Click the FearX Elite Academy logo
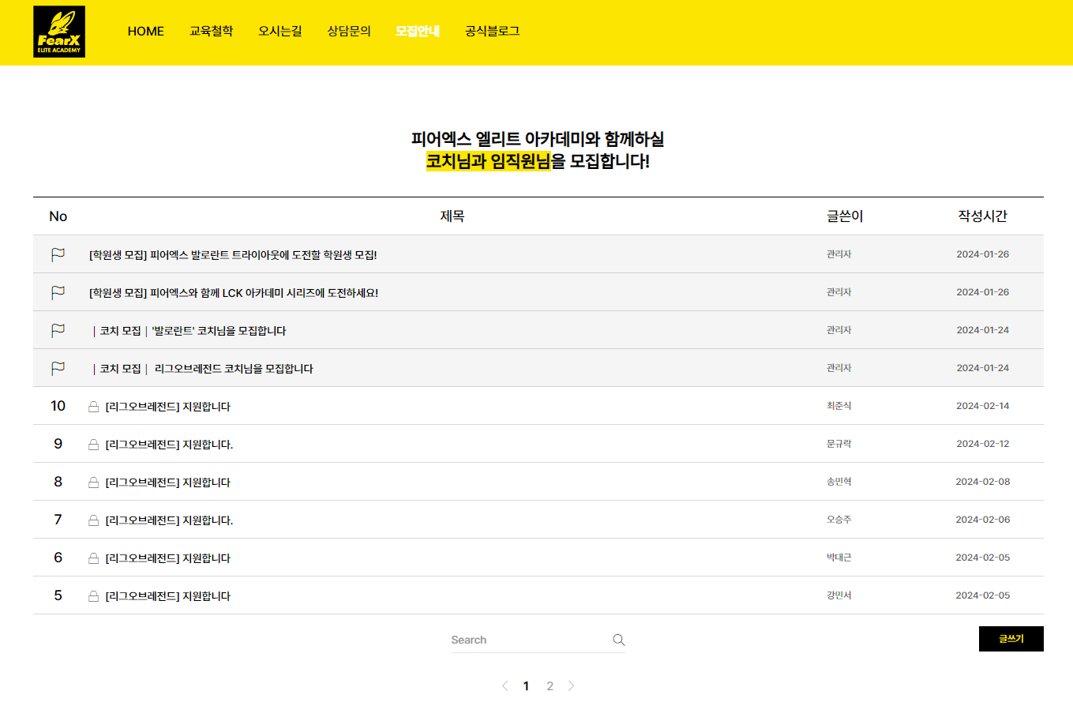Screen dimensions: 1073x721 pyautogui.click(x=59, y=32)
